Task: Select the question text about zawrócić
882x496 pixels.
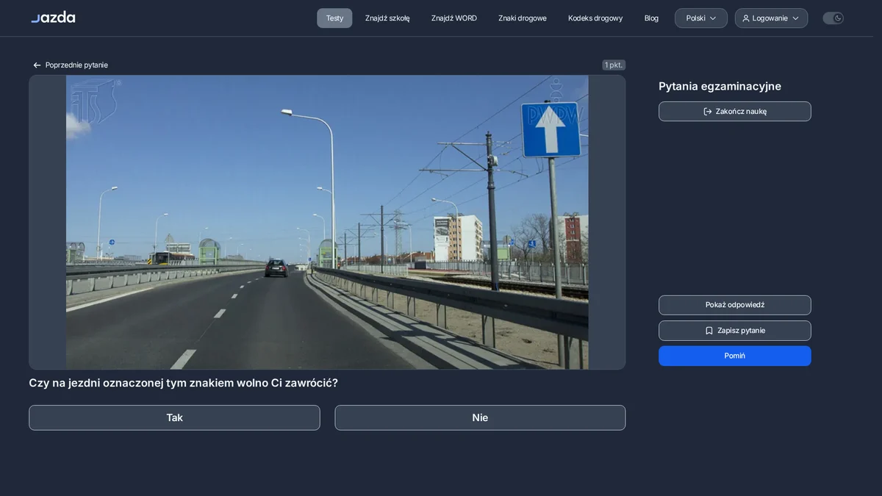Action: pyautogui.click(x=183, y=383)
